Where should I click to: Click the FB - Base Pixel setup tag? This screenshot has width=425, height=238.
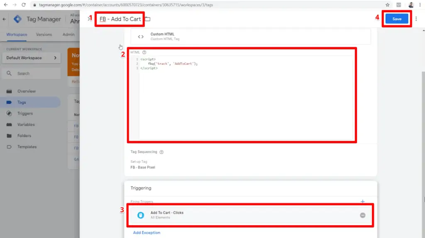(143, 167)
